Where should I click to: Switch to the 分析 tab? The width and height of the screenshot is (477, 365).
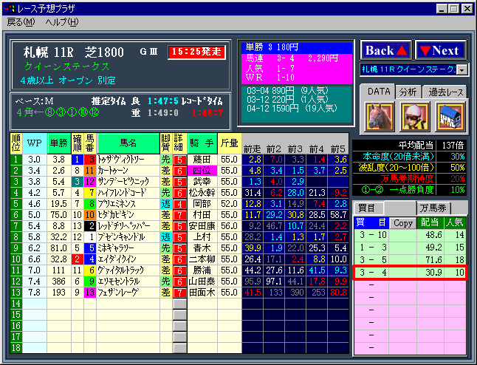pyautogui.click(x=408, y=92)
